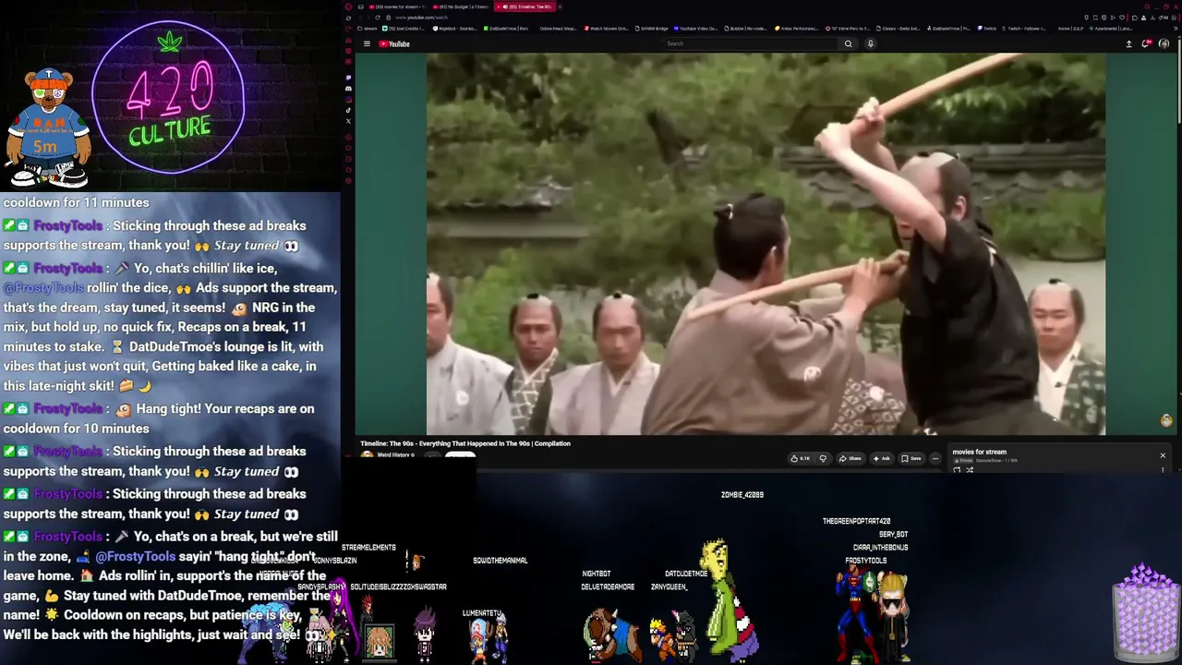Open the 'Apartments' bookmark
The image size is (1182, 665).
(1110, 29)
